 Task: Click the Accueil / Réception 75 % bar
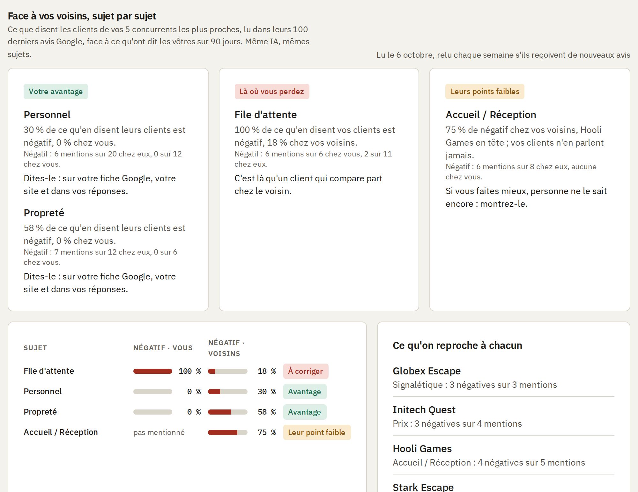pos(228,432)
